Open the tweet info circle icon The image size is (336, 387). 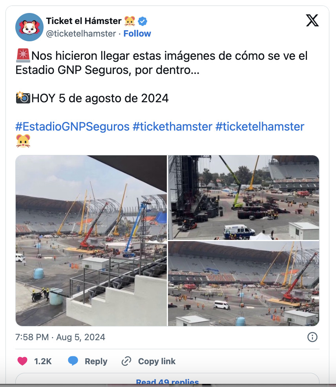tap(312, 337)
